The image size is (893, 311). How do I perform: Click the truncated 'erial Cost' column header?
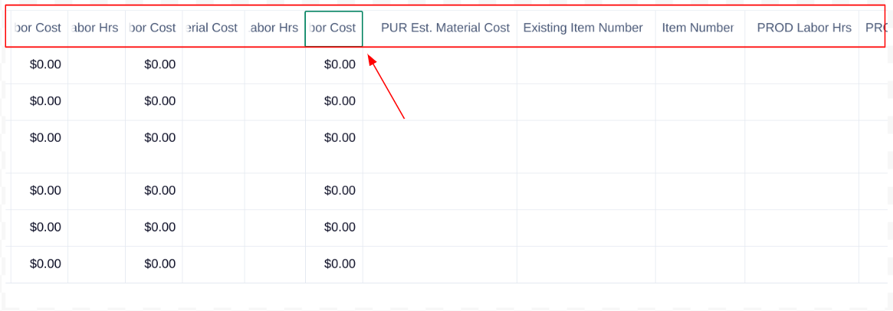[x=214, y=28]
